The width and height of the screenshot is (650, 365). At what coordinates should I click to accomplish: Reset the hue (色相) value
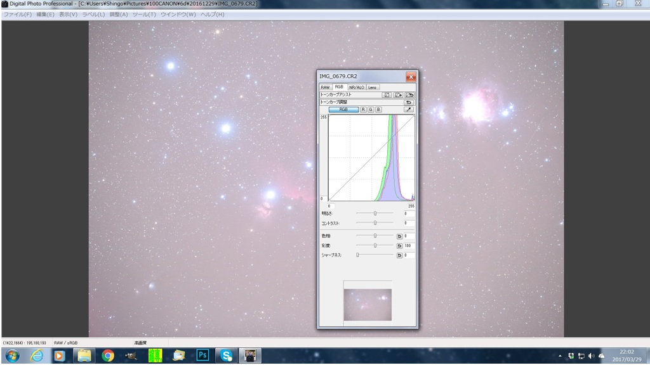point(399,236)
